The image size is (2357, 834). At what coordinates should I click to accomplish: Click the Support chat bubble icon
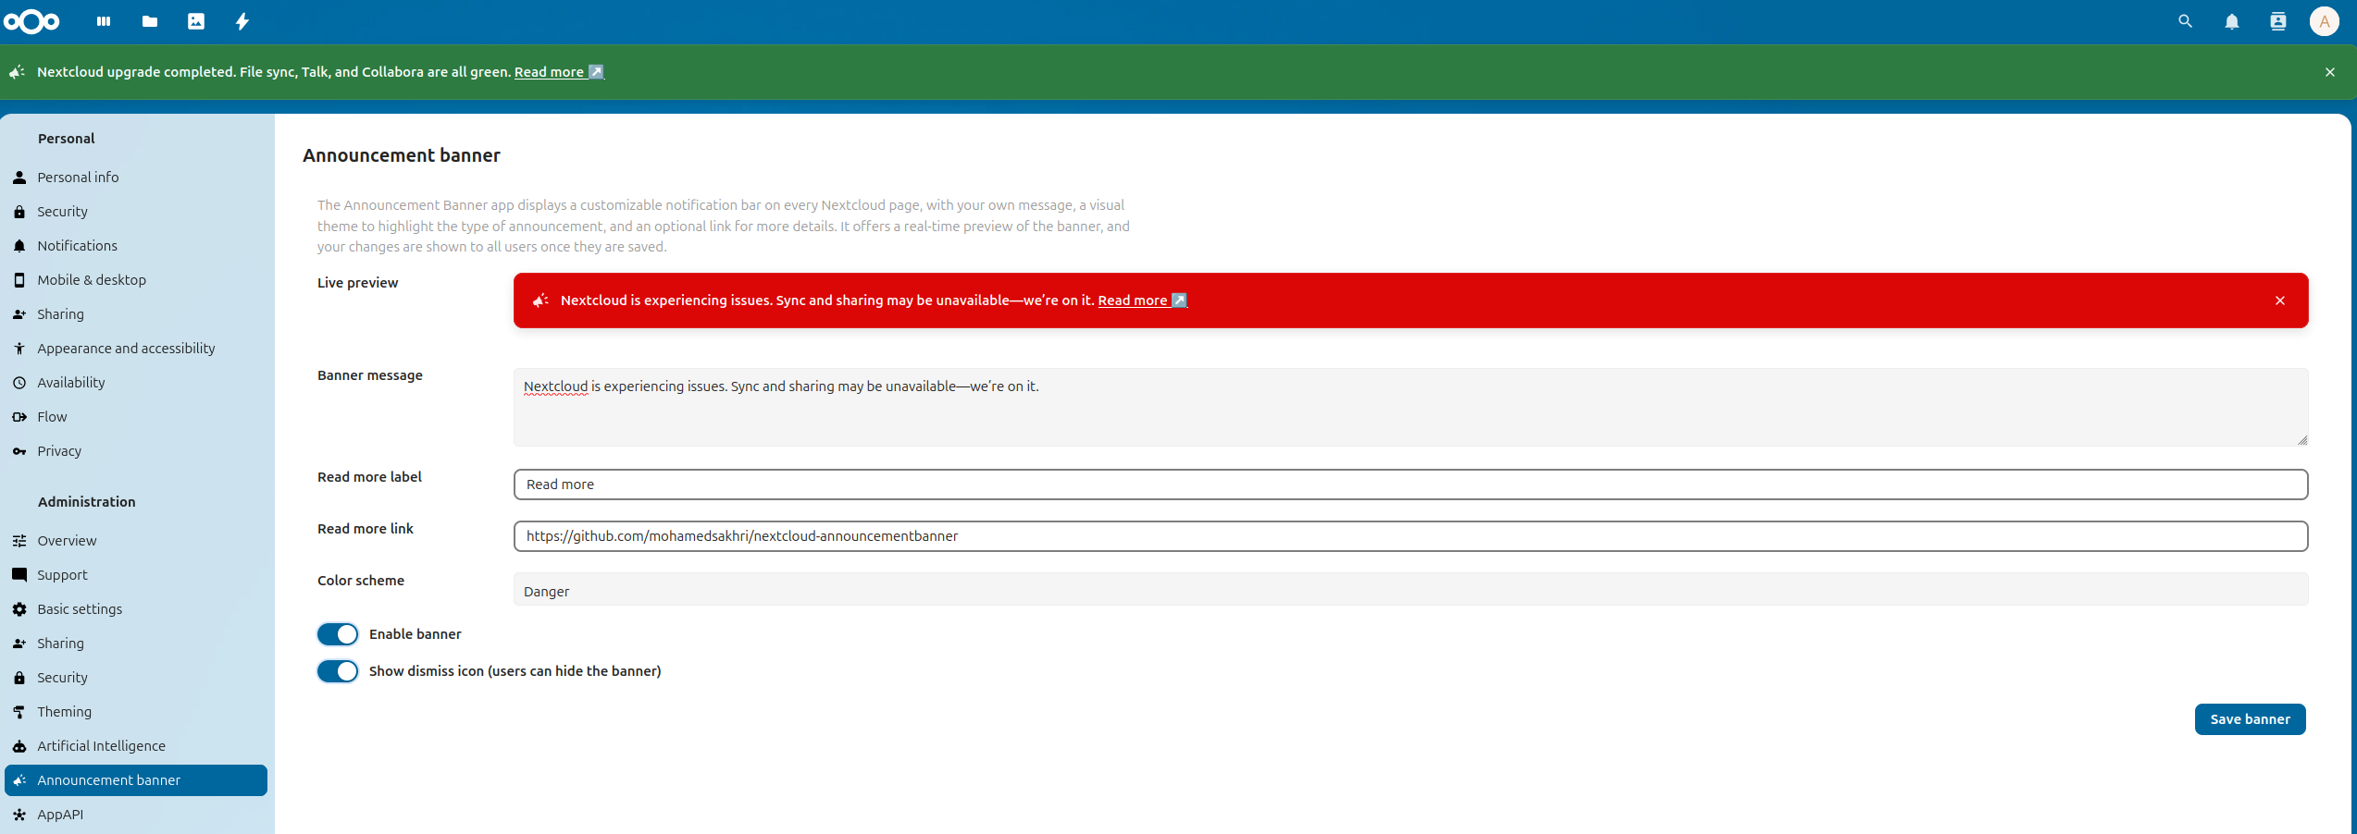[x=19, y=575]
